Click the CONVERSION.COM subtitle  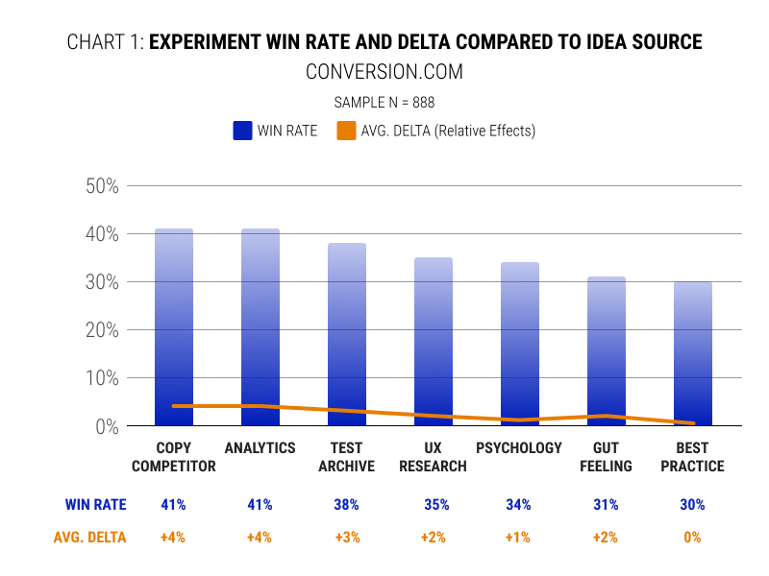coord(384,72)
